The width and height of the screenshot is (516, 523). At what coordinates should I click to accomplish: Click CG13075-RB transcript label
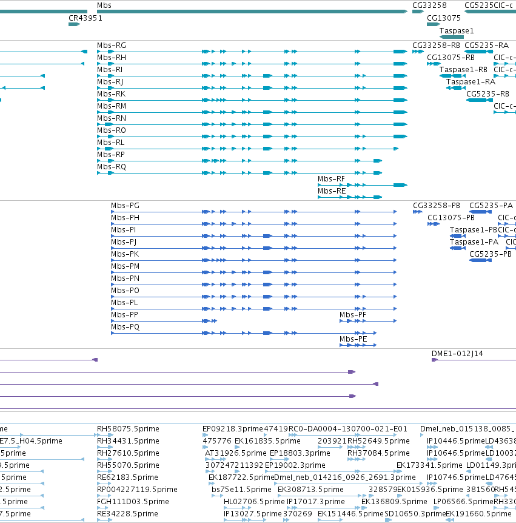pyautogui.click(x=451, y=58)
